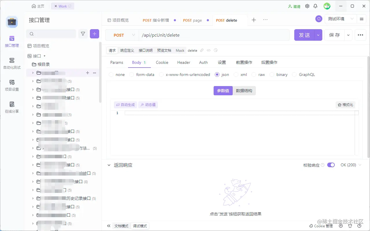Switch to the Params tab
This screenshot has height=231, width=370.
pyautogui.click(x=117, y=62)
